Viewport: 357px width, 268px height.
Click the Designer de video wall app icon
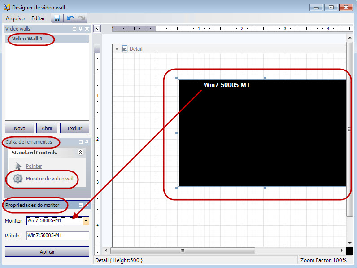point(7,7)
